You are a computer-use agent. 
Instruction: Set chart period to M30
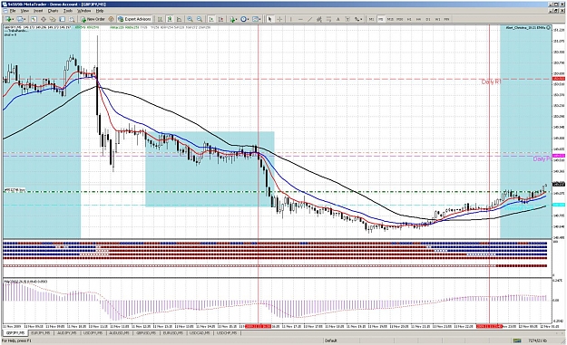pyautogui.click(x=399, y=19)
